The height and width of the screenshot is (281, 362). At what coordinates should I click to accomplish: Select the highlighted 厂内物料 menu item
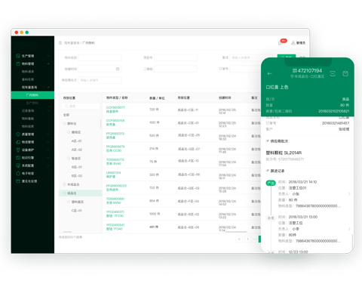click(32, 95)
